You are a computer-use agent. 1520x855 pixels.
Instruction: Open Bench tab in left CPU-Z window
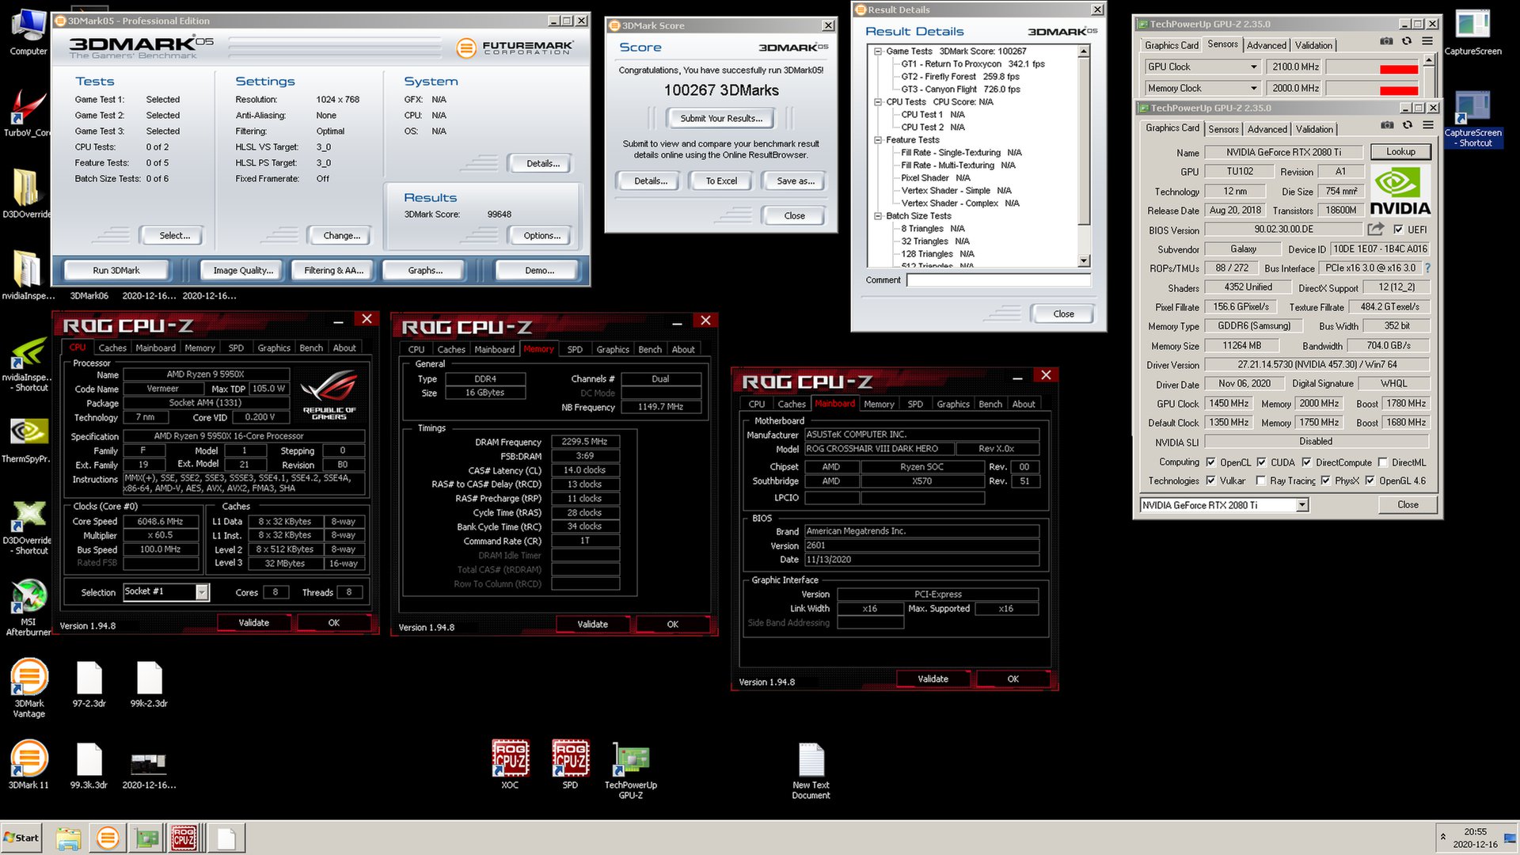pyautogui.click(x=311, y=348)
